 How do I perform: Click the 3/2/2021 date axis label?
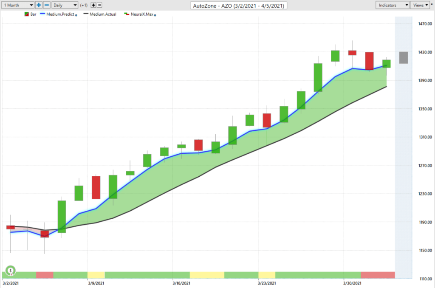(11, 283)
